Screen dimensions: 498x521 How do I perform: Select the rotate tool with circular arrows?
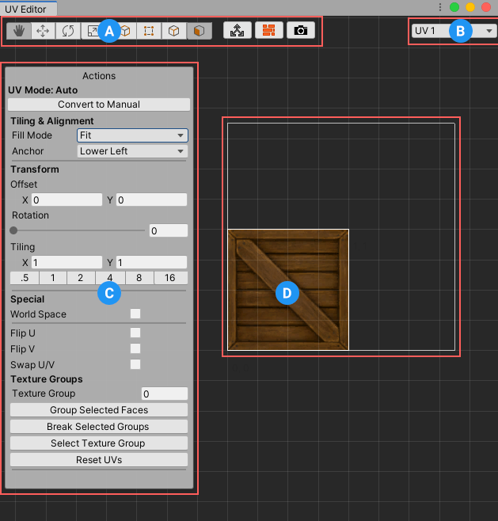pyautogui.click(x=69, y=31)
